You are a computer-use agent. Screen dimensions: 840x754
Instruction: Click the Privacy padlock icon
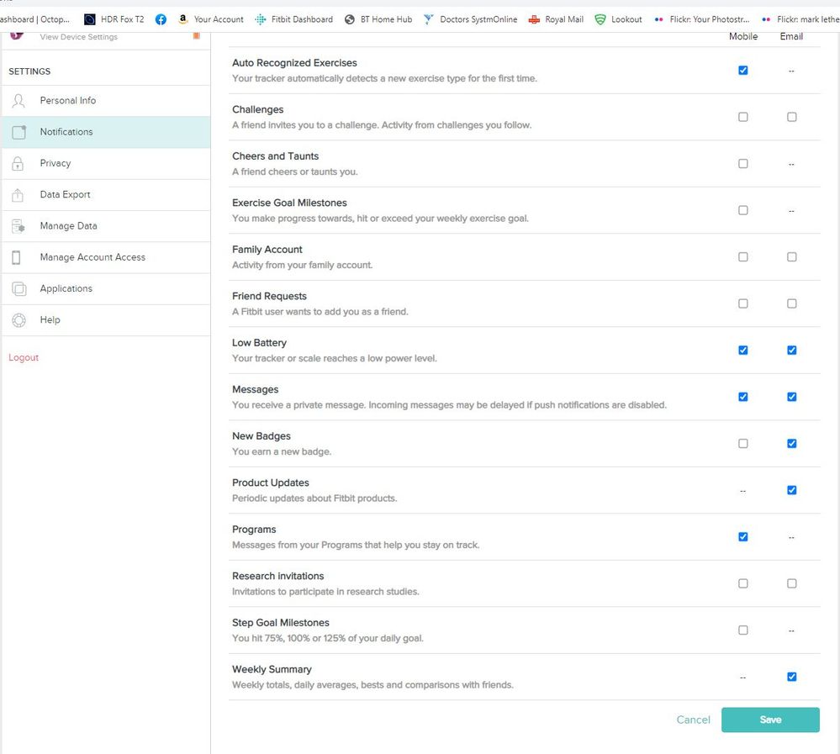[18, 164]
